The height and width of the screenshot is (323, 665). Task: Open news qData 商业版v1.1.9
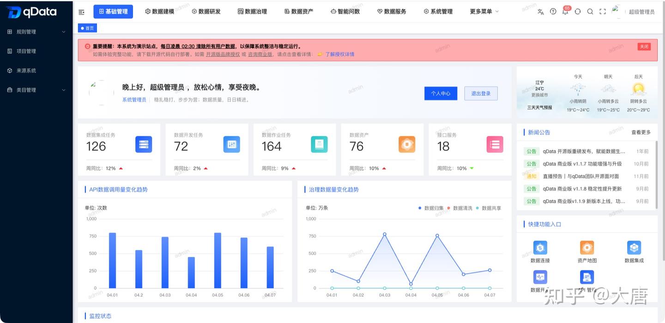click(x=584, y=201)
